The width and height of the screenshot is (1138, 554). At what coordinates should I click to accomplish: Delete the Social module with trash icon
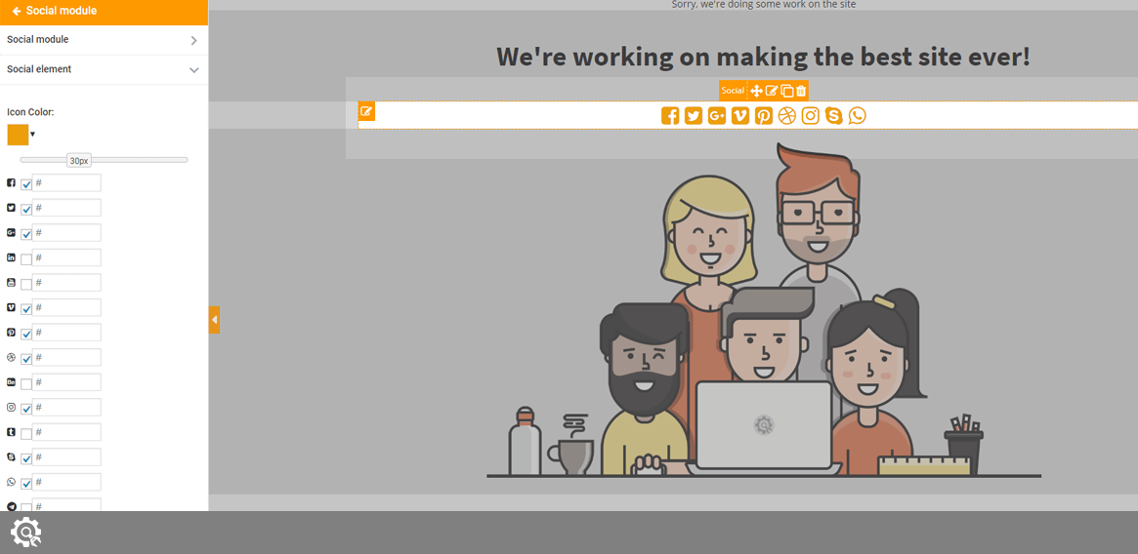[801, 91]
